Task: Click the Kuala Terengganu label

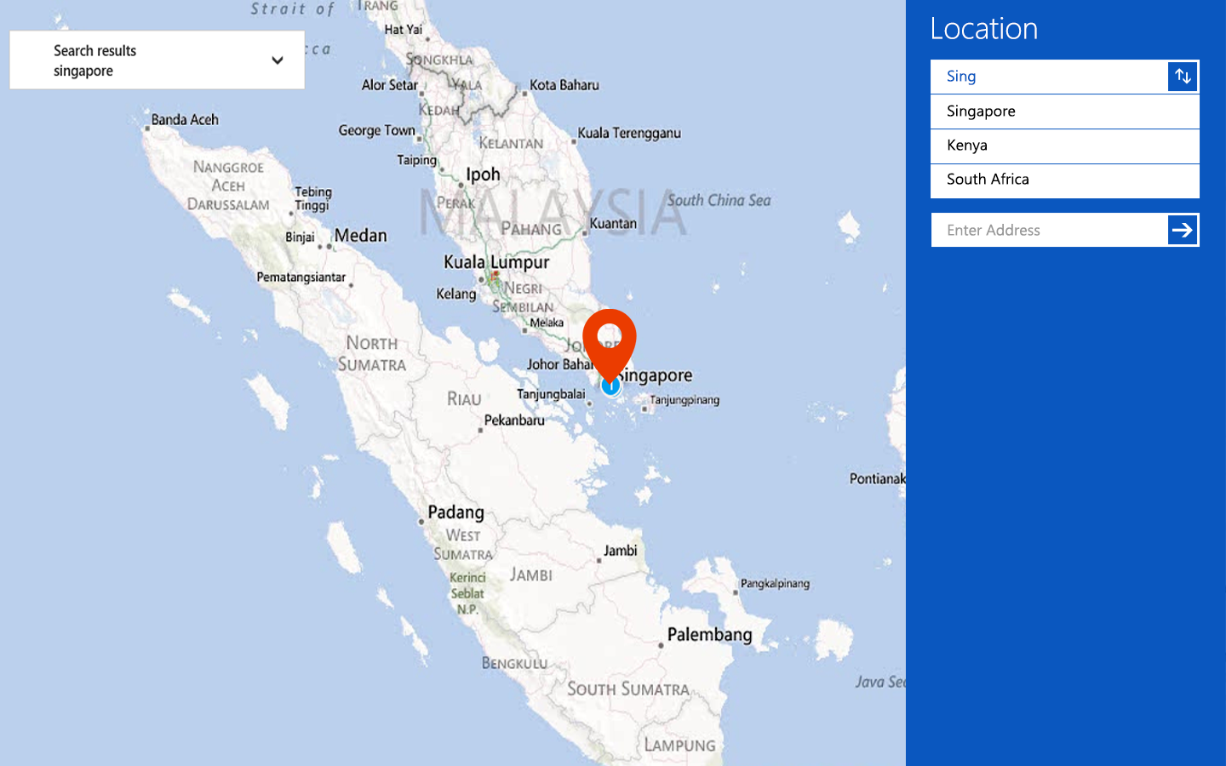Action: coord(629,133)
